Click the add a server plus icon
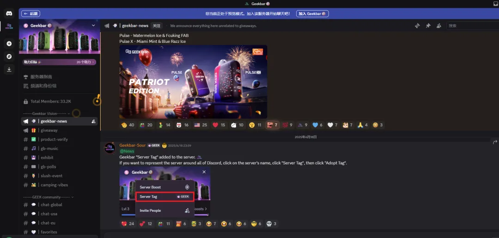The width and height of the screenshot is (499, 238). pos(9,44)
